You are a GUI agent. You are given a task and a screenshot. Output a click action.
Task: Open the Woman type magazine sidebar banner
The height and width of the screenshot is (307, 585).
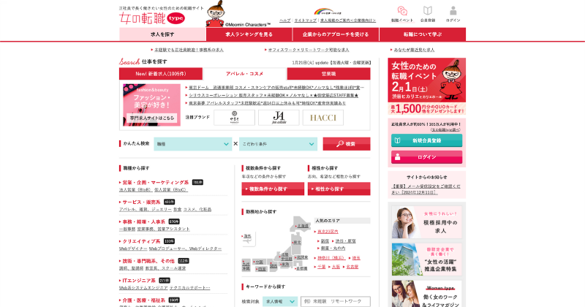427,294
